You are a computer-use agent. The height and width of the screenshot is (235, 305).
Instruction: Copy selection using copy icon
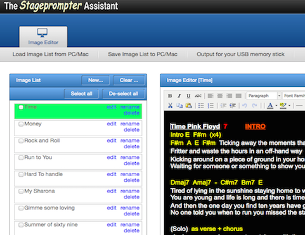coord(179,105)
